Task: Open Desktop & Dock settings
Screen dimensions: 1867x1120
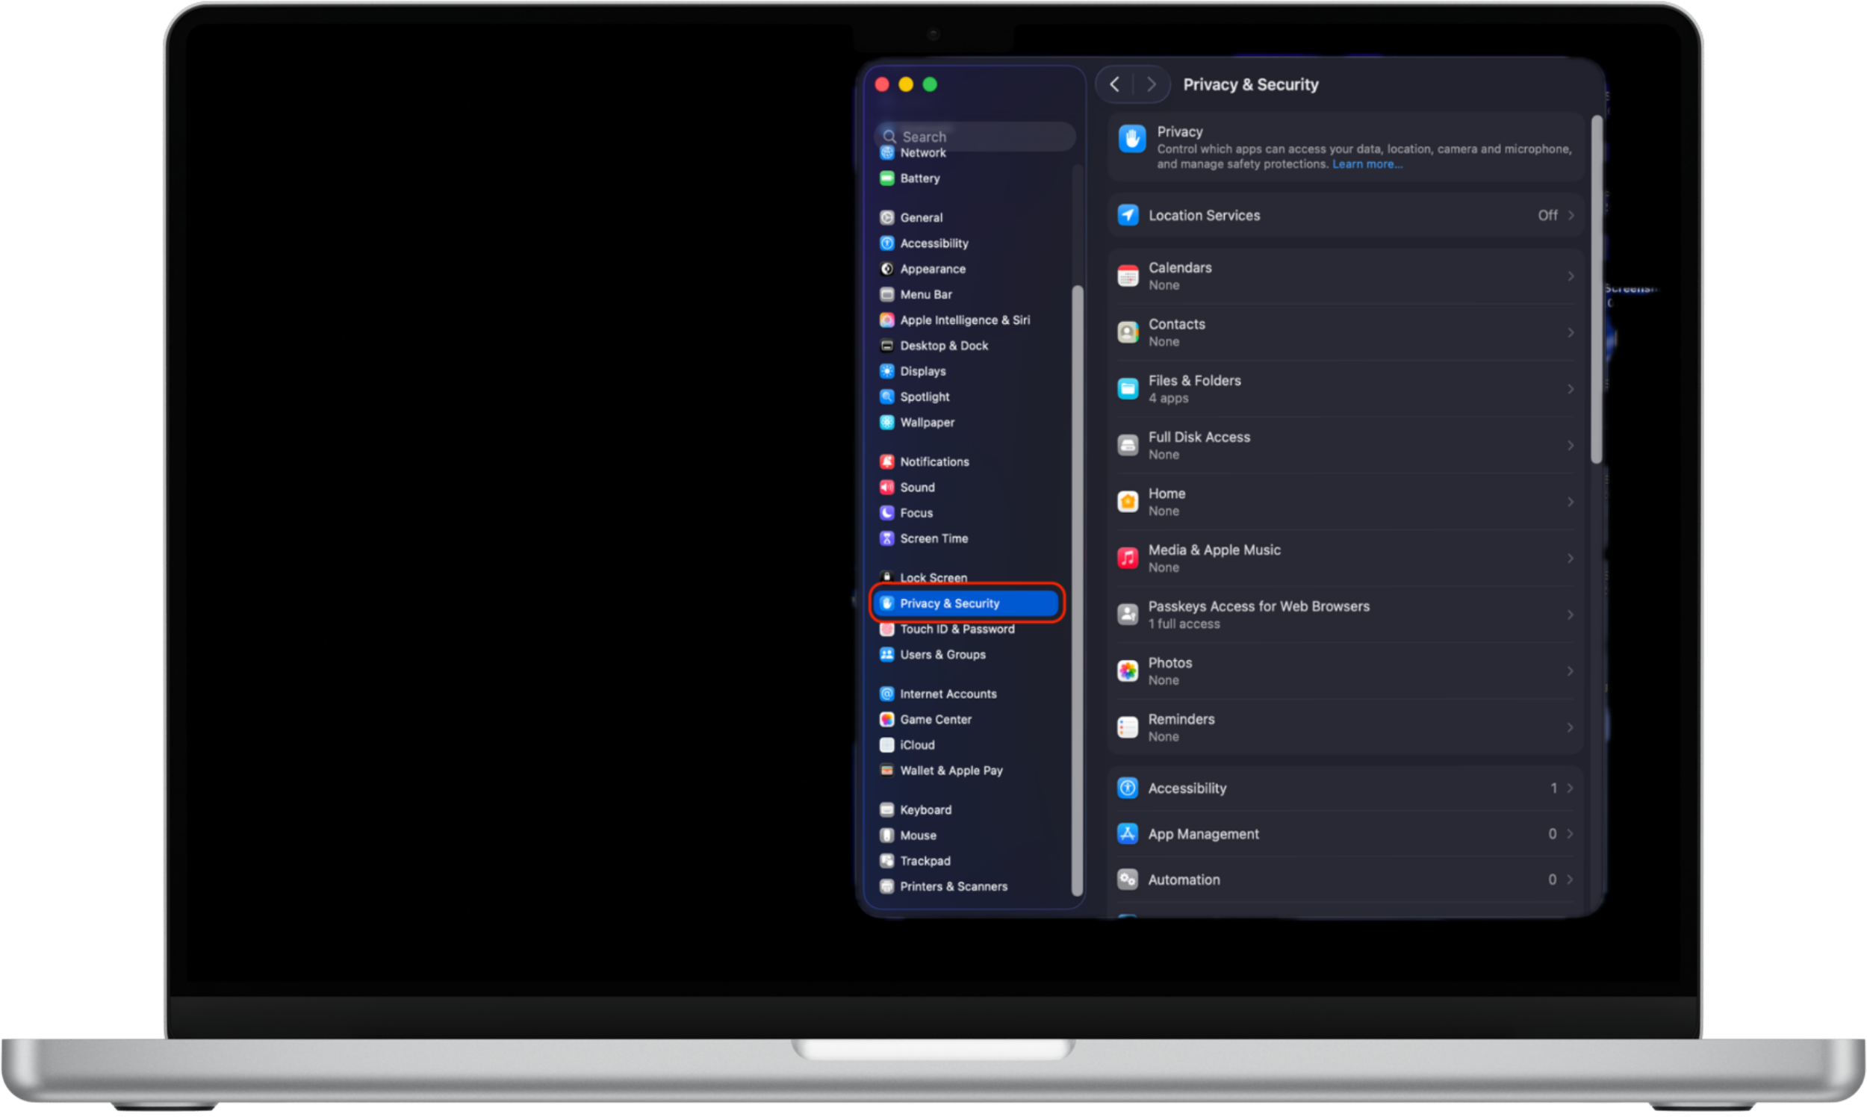Action: tap(944, 346)
